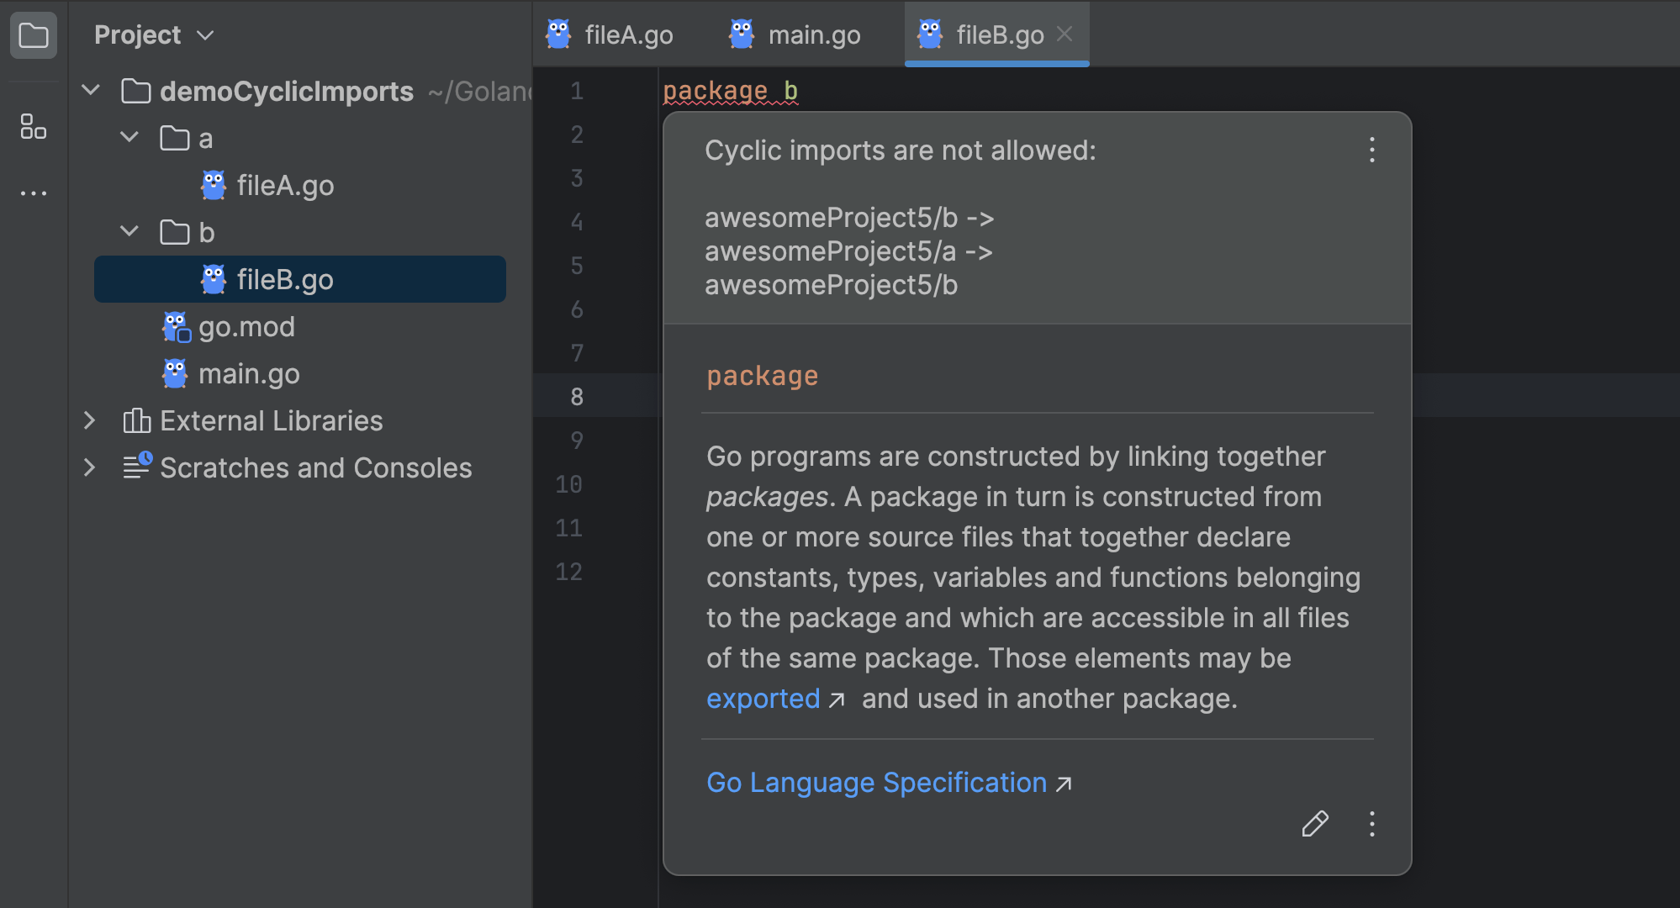Click the More tool windows ellipsis icon
Screen dimensions: 1680x908
(34, 193)
